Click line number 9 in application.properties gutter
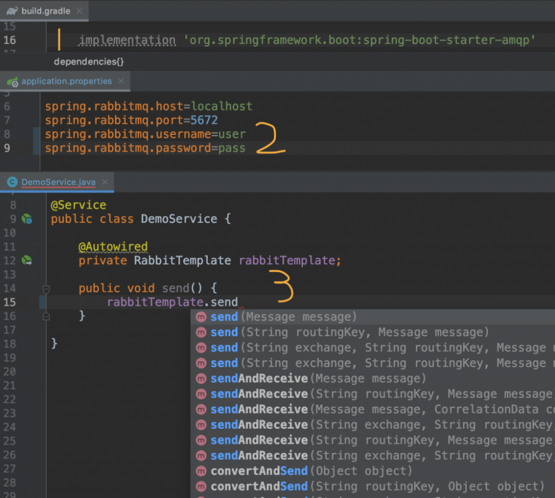Screen dimensions: 555x498 click(x=7, y=148)
